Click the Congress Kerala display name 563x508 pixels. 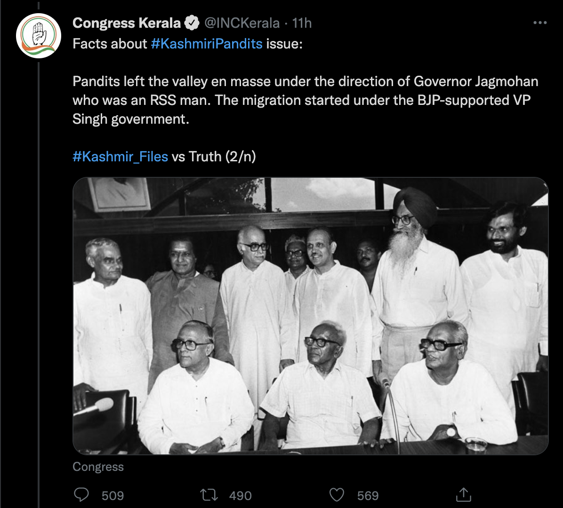[x=127, y=23]
